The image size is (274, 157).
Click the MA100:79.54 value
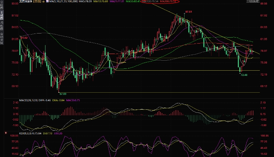[x=150, y=1]
